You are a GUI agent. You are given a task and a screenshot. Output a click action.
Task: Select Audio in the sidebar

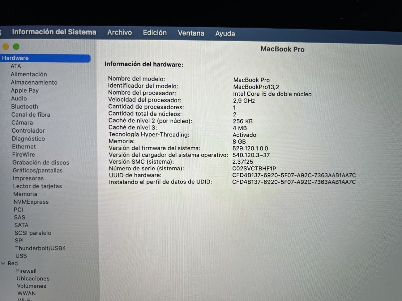[x=19, y=98]
